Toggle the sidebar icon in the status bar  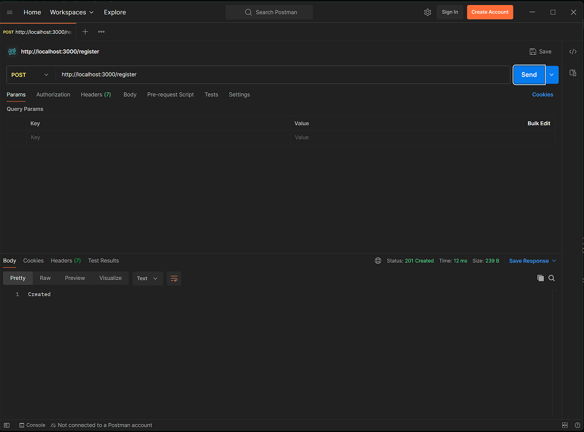click(7, 425)
